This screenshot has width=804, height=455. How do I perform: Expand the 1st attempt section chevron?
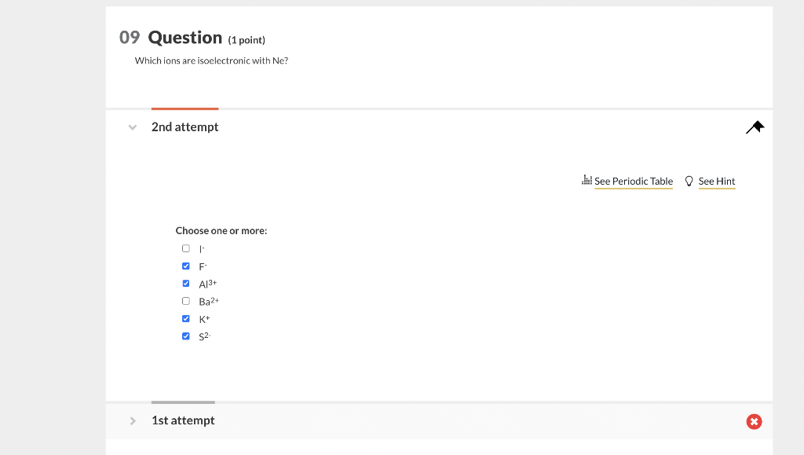point(132,420)
